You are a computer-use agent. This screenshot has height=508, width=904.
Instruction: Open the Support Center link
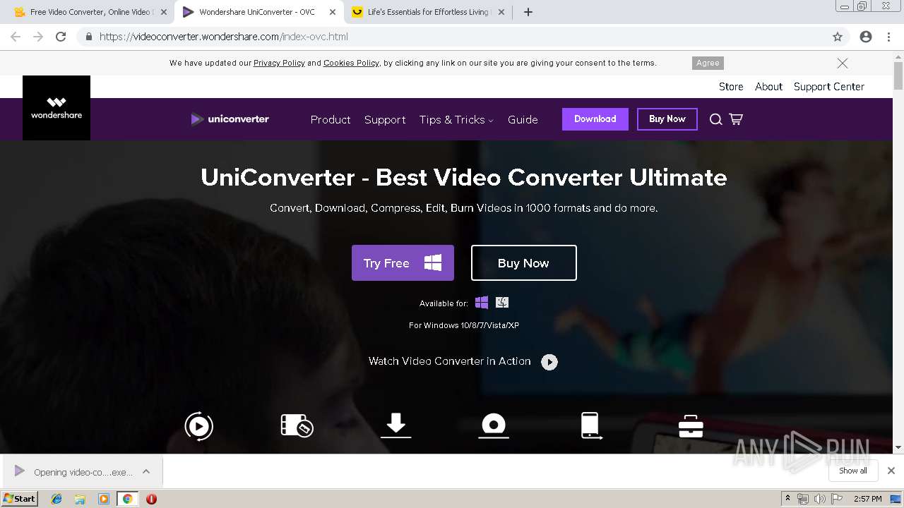pyautogui.click(x=829, y=87)
